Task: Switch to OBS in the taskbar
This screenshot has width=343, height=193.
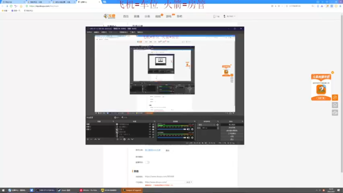Action: pyautogui.click(x=45, y=190)
